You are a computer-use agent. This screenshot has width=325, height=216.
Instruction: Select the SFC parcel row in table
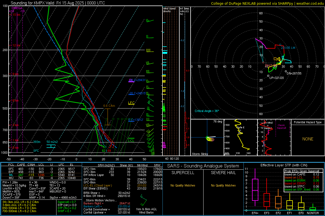42,169
